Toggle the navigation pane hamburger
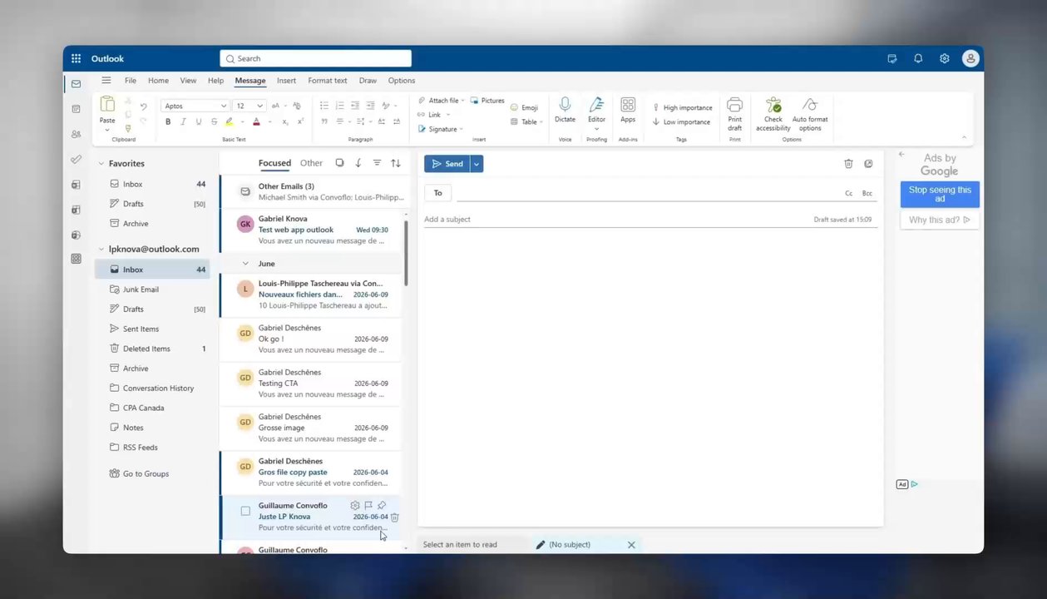1047x599 pixels. tap(106, 81)
